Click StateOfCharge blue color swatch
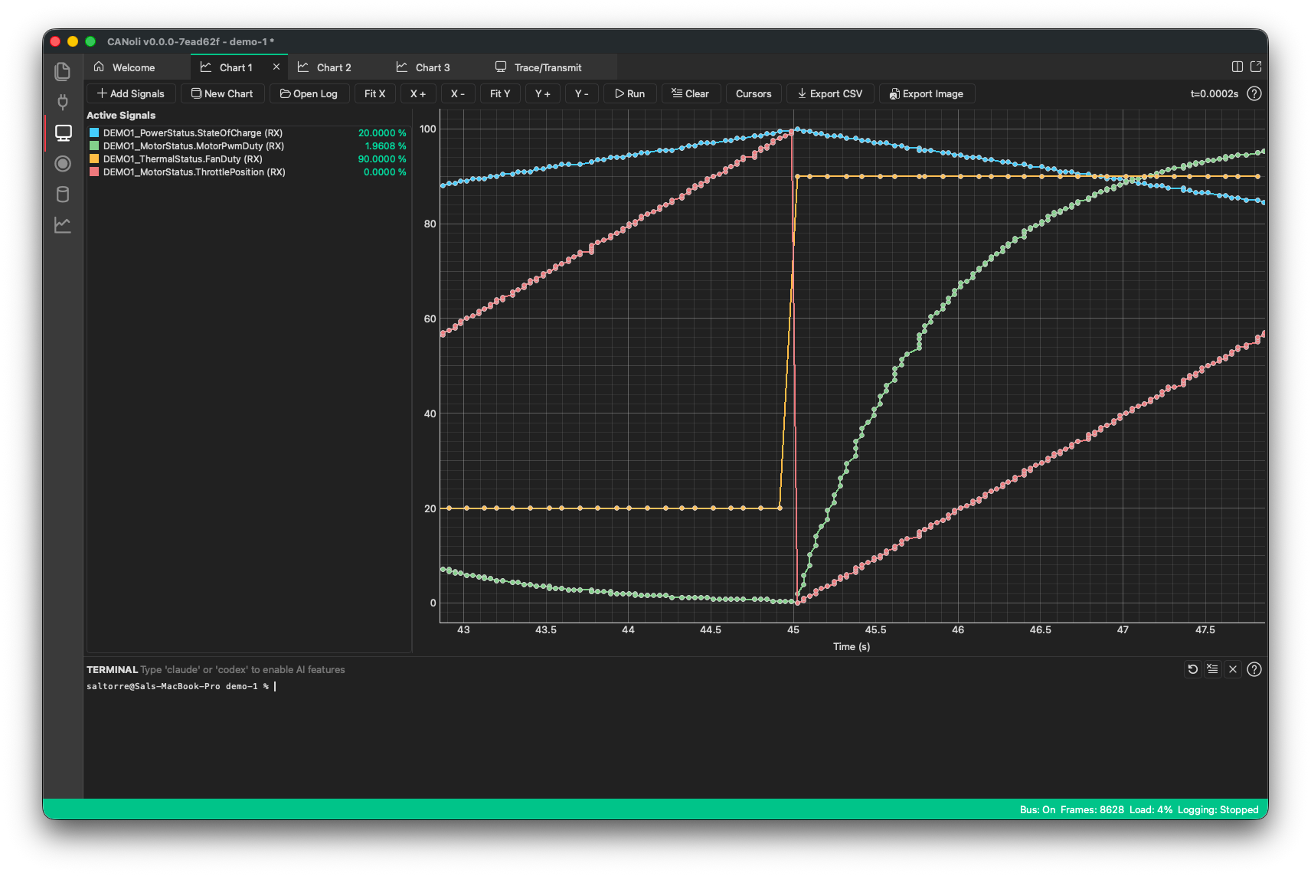Image resolution: width=1311 pixels, height=876 pixels. coord(94,132)
